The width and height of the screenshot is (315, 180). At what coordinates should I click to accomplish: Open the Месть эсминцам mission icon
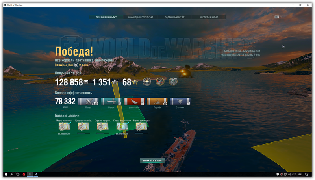(141, 126)
